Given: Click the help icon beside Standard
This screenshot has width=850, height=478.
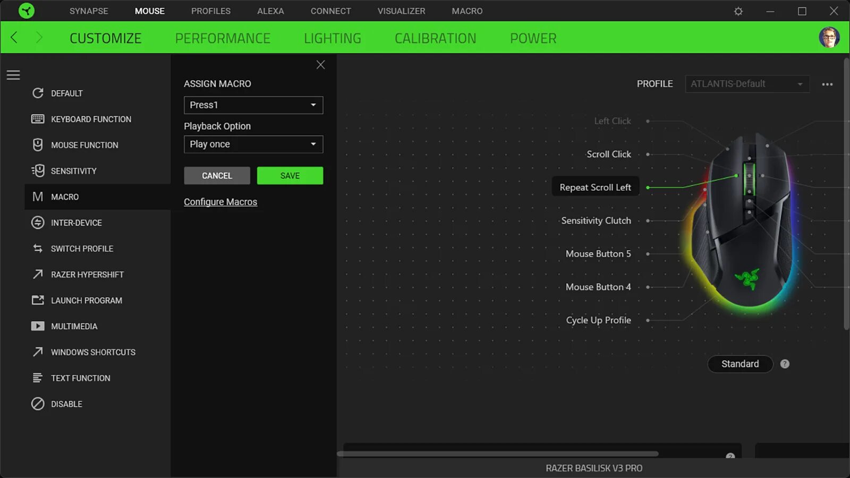Looking at the screenshot, I should [x=785, y=364].
